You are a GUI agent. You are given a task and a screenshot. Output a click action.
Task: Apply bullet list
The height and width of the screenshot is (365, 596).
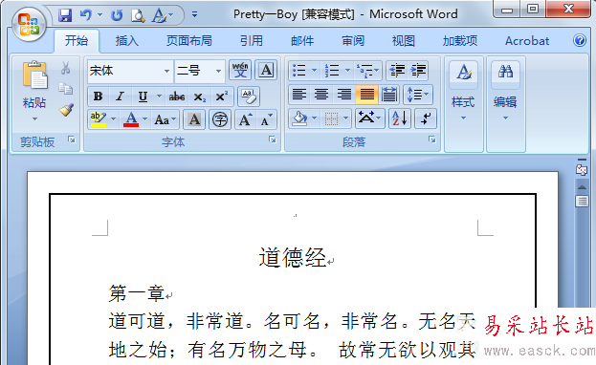299,71
